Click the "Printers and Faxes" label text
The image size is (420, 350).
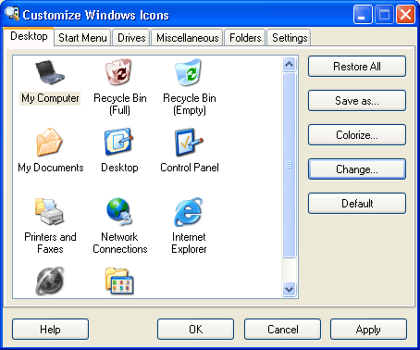tap(50, 243)
